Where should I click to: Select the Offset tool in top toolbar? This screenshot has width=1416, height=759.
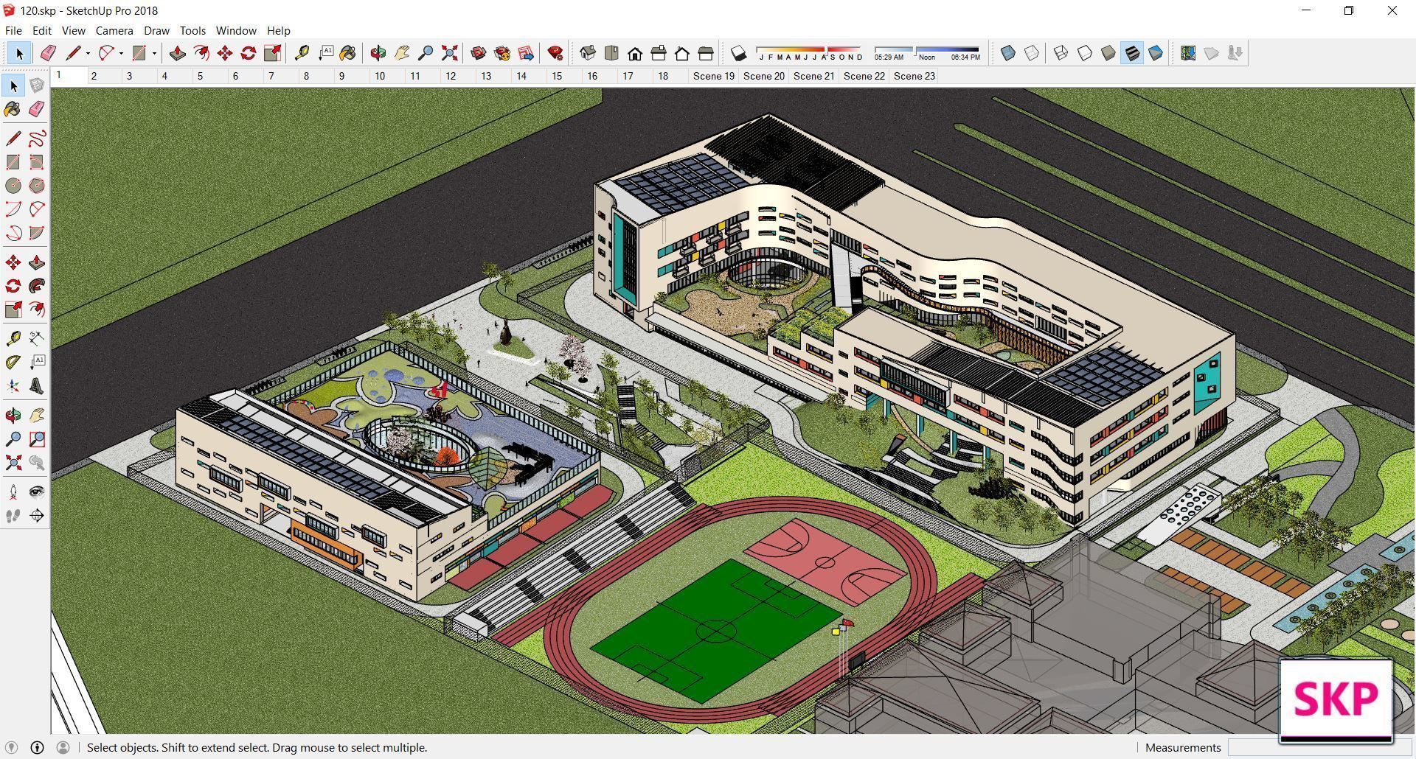tap(201, 53)
